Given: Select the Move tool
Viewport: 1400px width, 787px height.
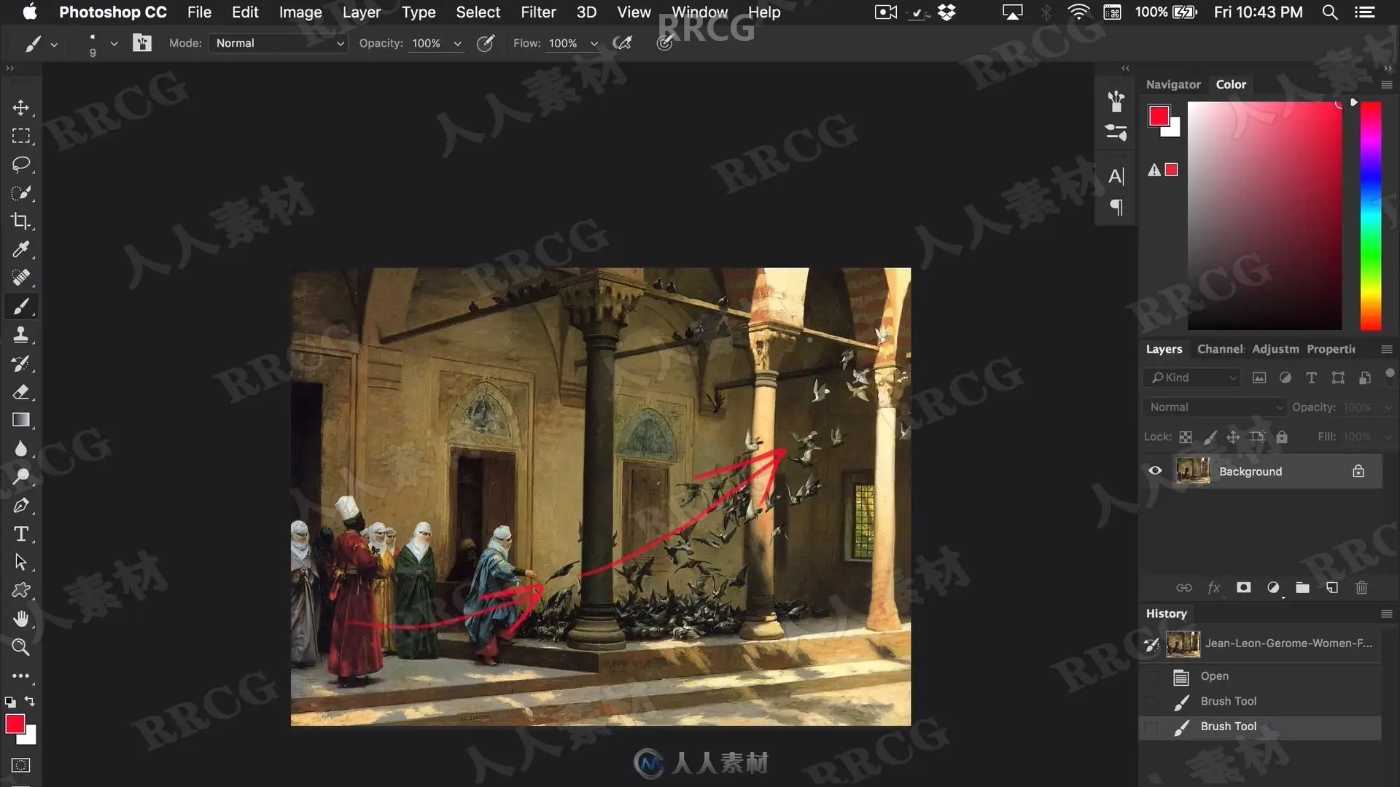Looking at the screenshot, I should click(x=20, y=108).
